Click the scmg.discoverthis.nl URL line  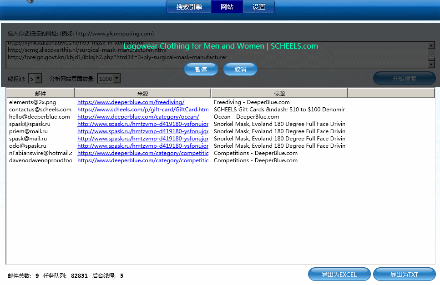[87, 50]
